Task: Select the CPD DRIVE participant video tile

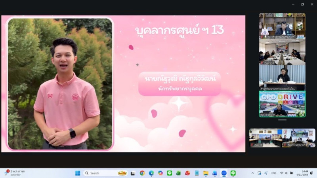Action: [282, 104]
